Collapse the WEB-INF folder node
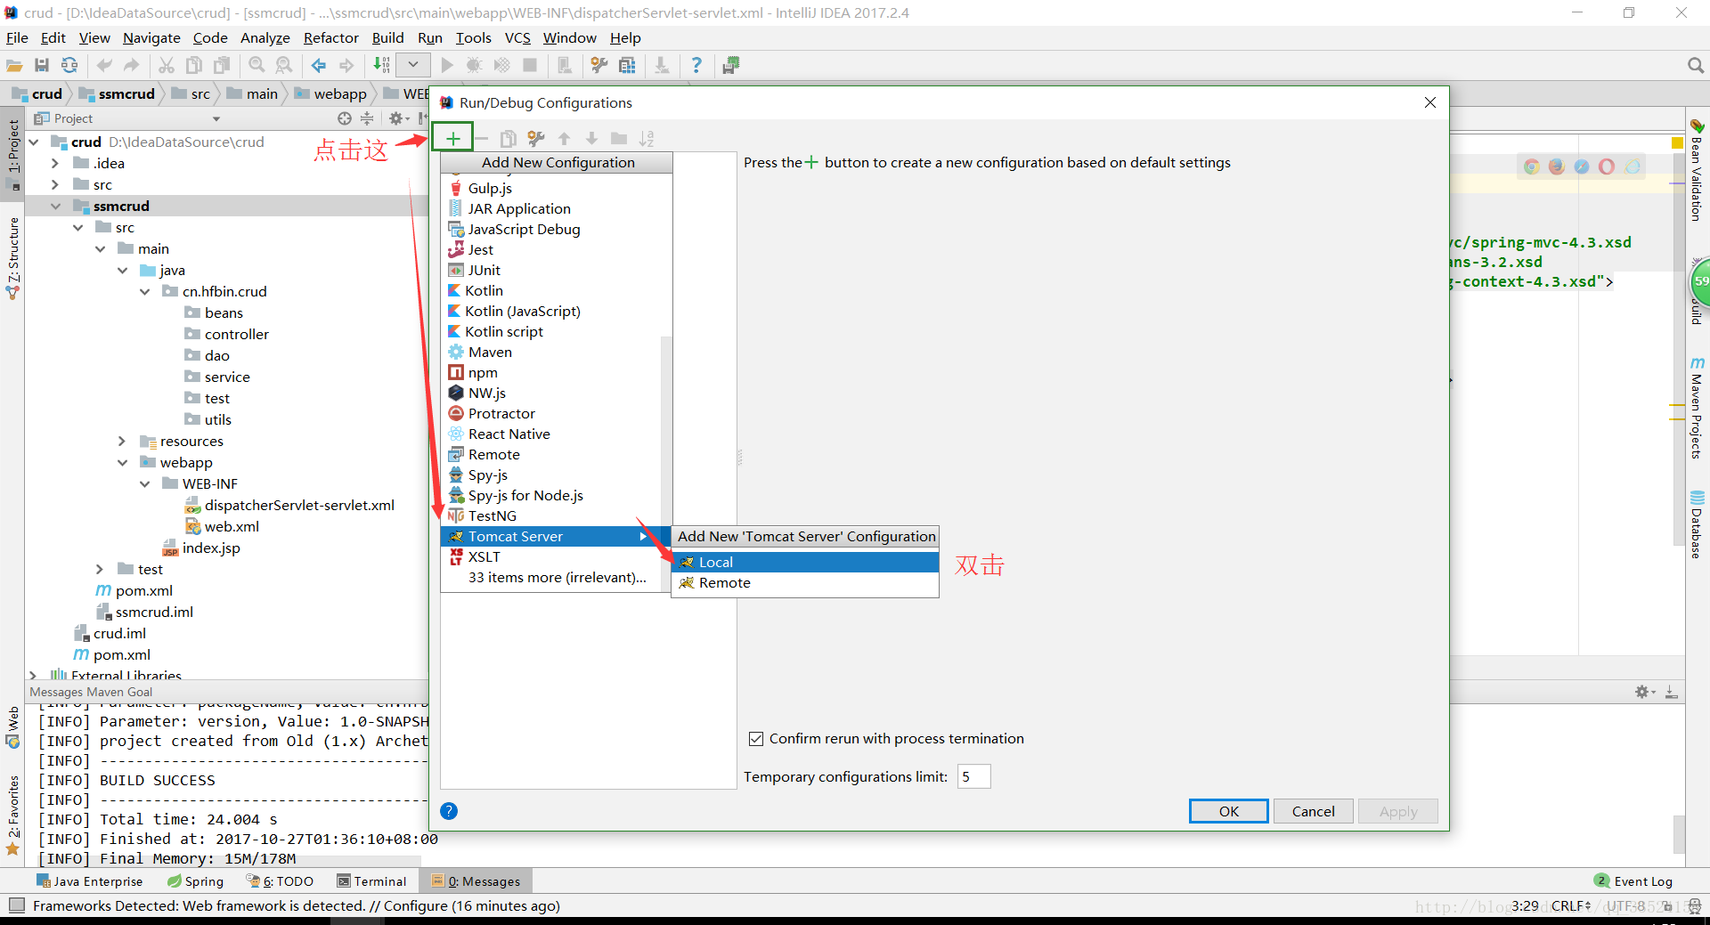The height and width of the screenshot is (925, 1710). click(144, 483)
